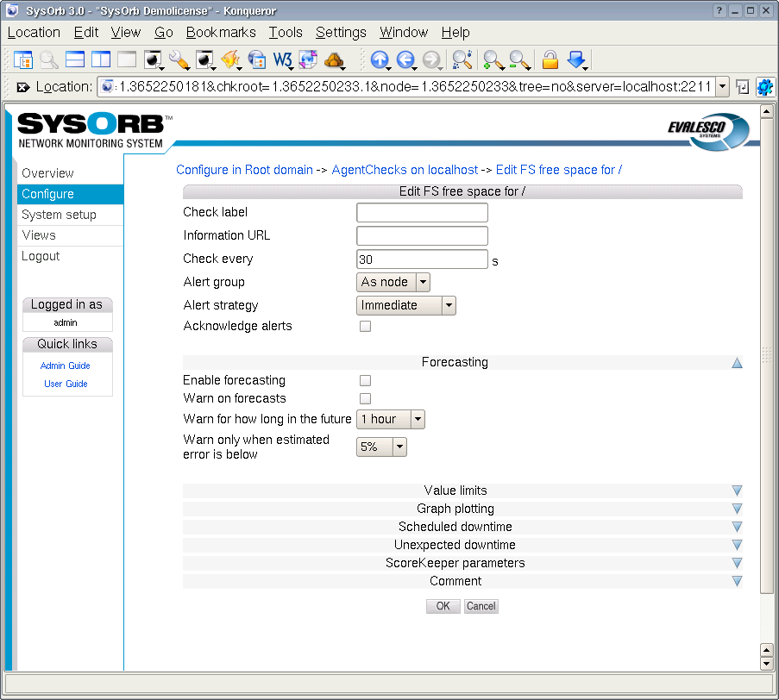
Task: Click the Information URL input field
Action: tap(423, 236)
